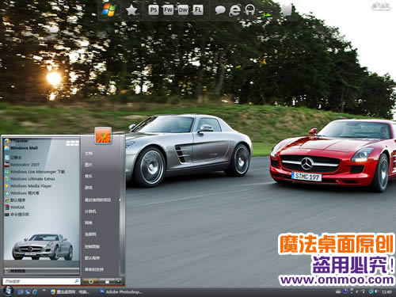Launch Dreamweaver via the DW dock icon
Screen dimensions: 396x297
[183, 10]
